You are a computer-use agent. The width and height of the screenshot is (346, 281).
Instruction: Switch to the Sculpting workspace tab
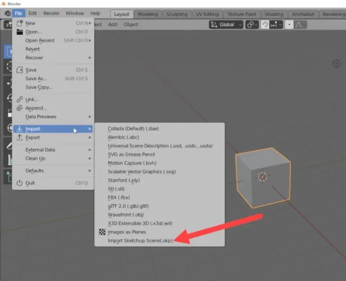click(177, 14)
